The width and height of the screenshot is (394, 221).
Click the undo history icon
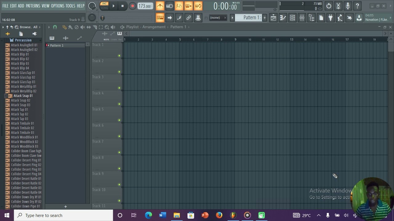pyautogui.click(x=329, y=6)
